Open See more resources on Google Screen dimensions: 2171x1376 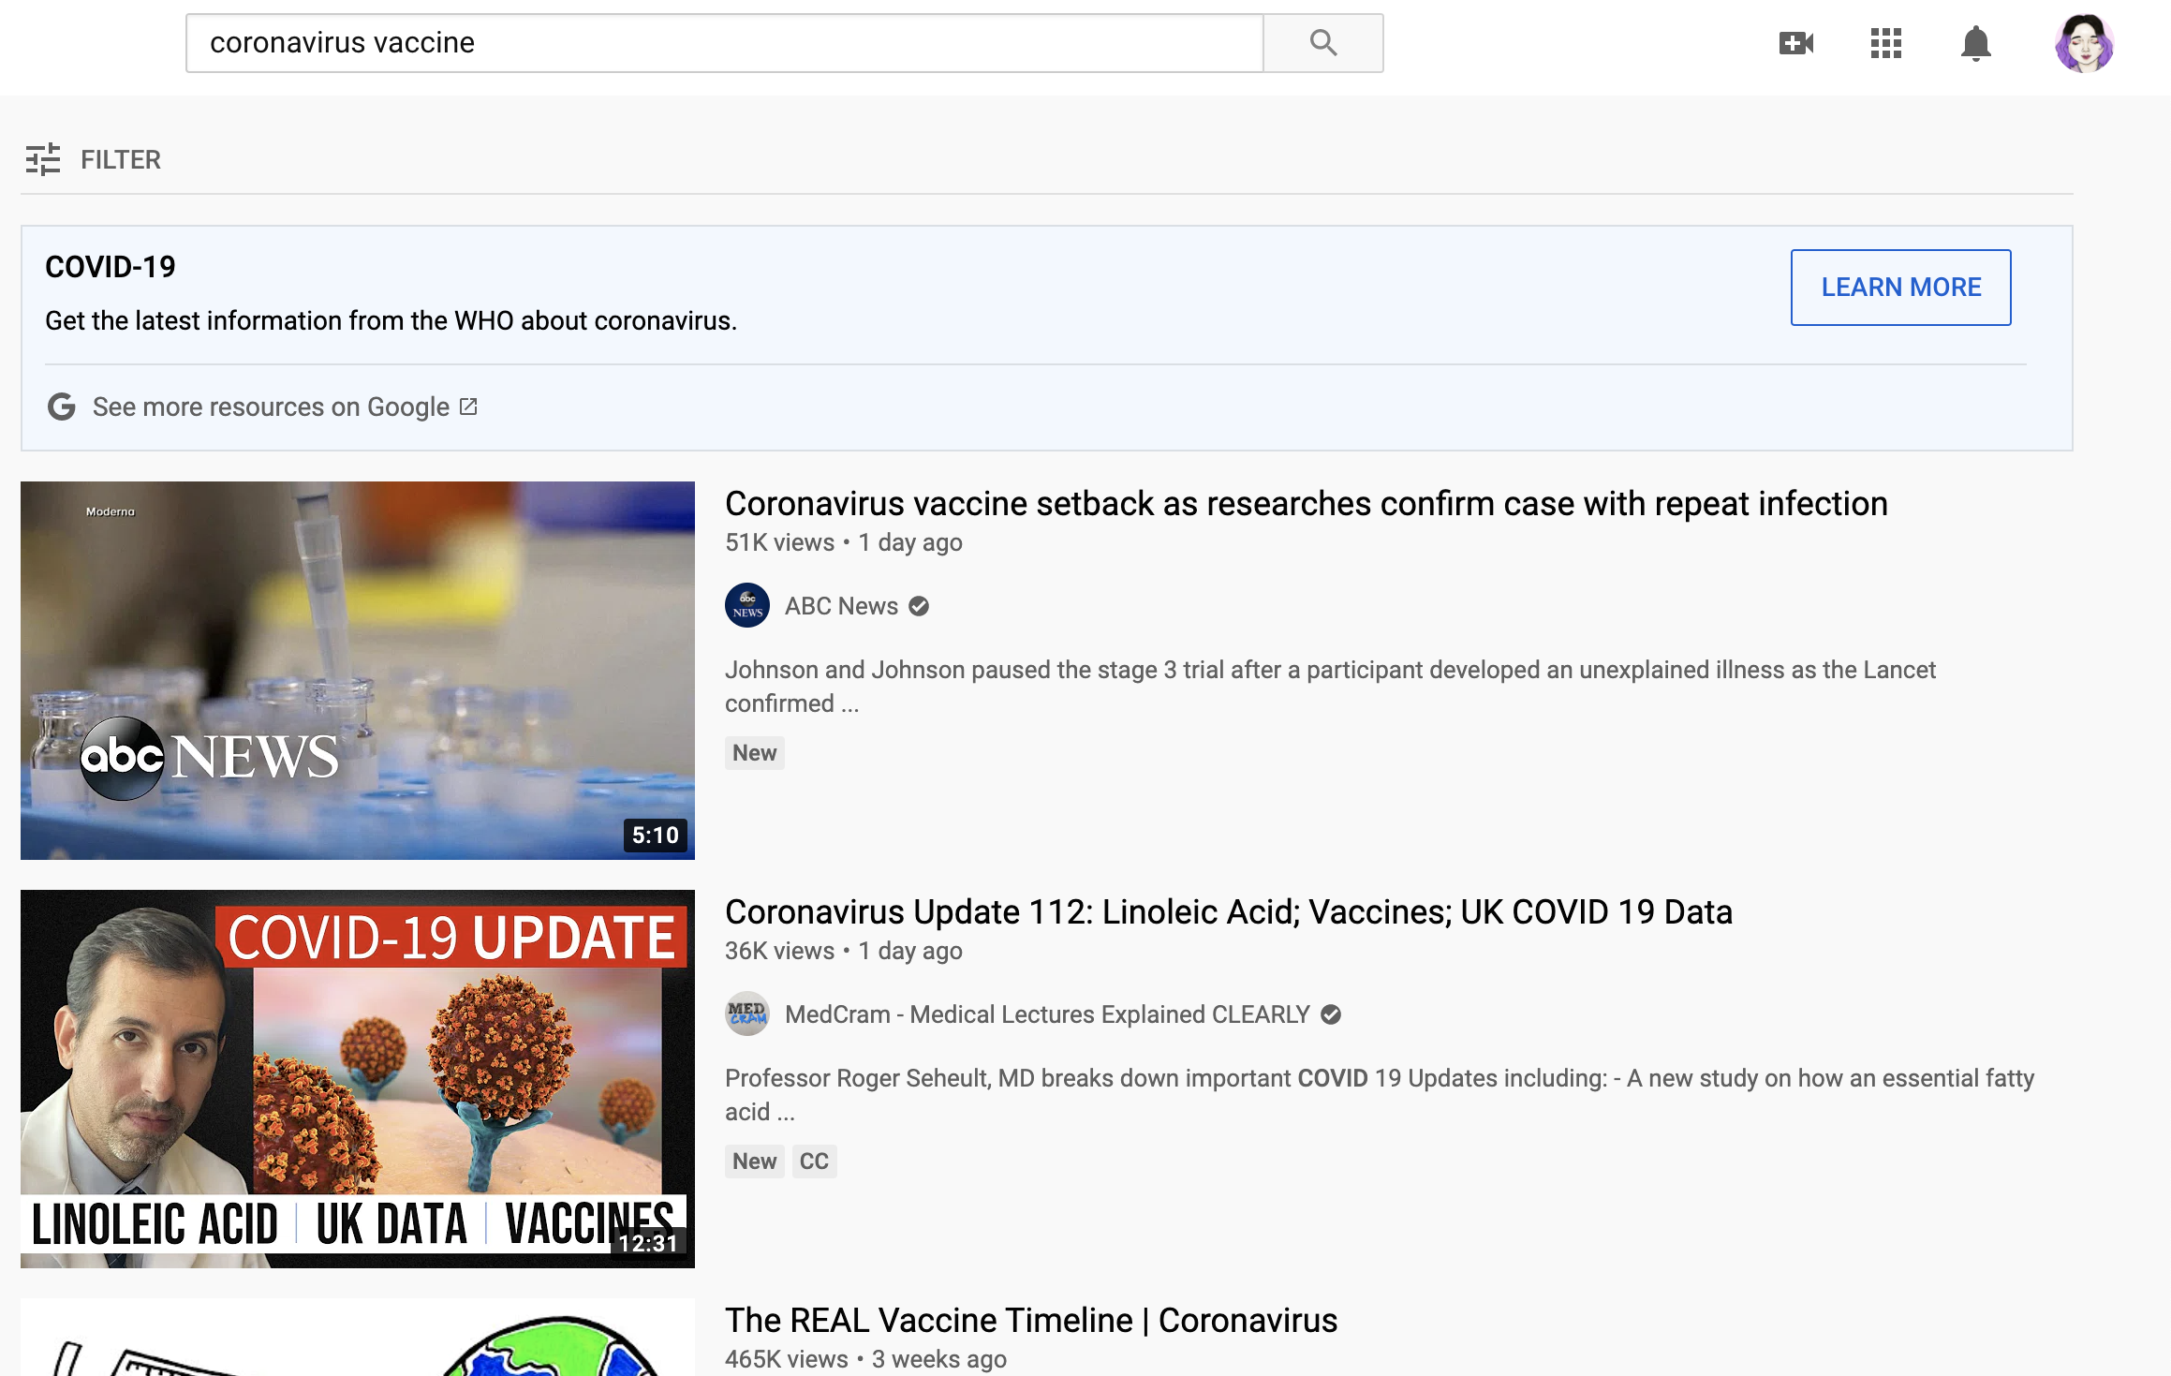[x=272, y=407]
